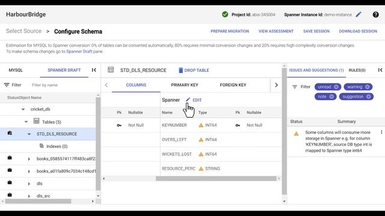Collapse the STD_DLS_RESOURCE tree node
385x216 pixels.
pyautogui.click(x=29, y=134)
